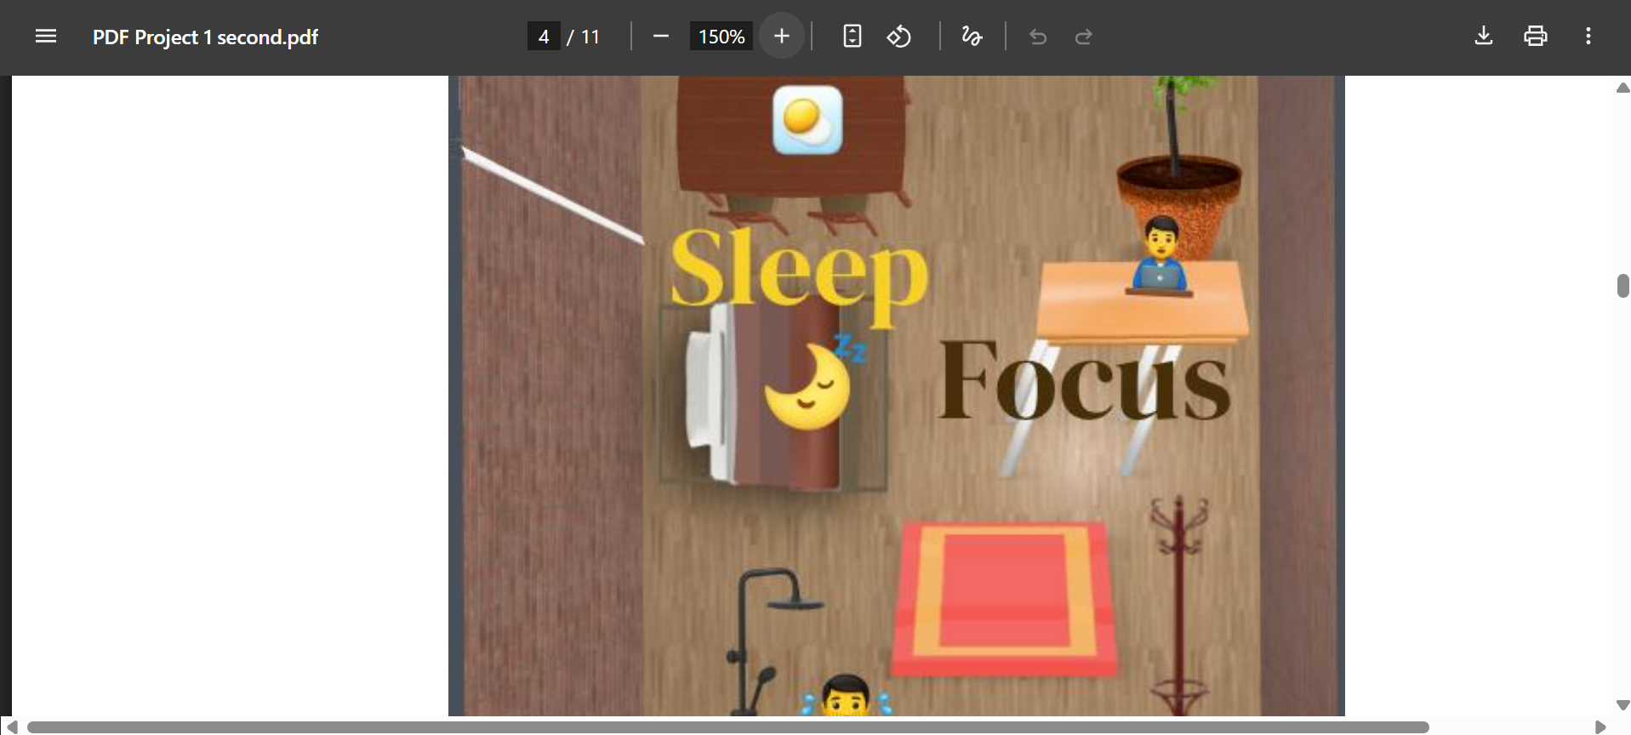Click the horizontal scrollbar thumb
This screenshot has height=735, width=1631.
(x=727, y=727)
